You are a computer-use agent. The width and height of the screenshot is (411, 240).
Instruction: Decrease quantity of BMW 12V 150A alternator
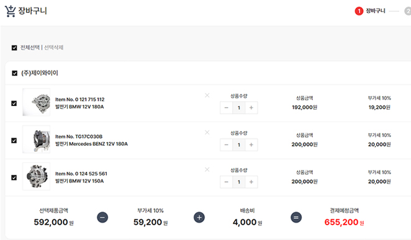click(x=227, y=182)
